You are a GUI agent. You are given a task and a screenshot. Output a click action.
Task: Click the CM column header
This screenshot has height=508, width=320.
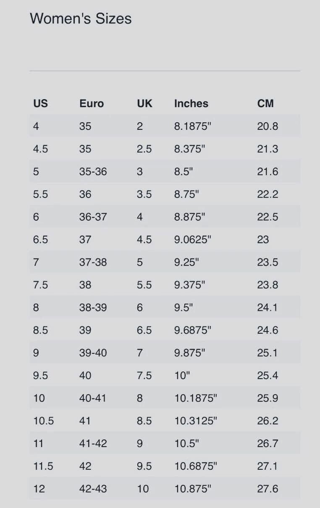click(265, 103)
